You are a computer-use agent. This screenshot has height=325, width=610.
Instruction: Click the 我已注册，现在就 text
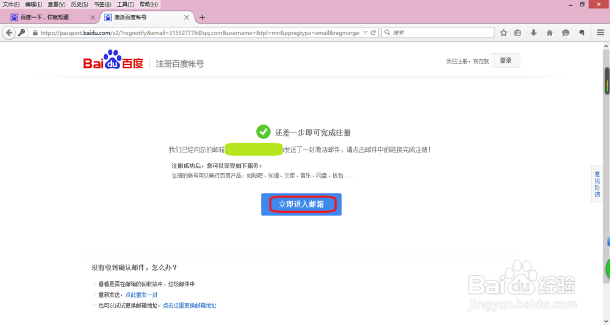point(468,61)
